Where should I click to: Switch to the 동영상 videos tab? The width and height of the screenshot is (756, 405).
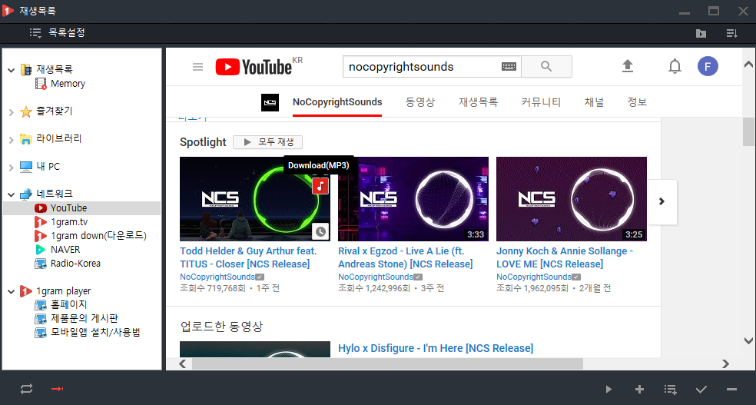420,102
